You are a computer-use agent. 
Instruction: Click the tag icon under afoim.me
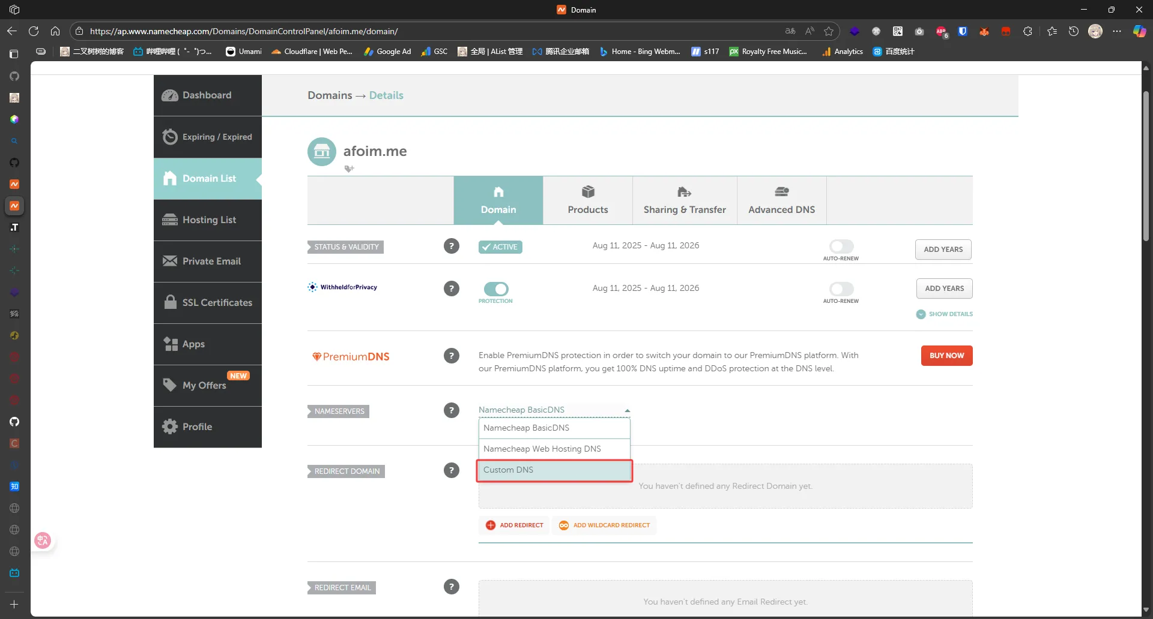click(x=349, y=169)
